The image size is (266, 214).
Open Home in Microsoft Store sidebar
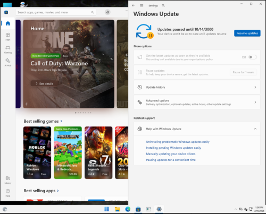(x=8, y=23)
